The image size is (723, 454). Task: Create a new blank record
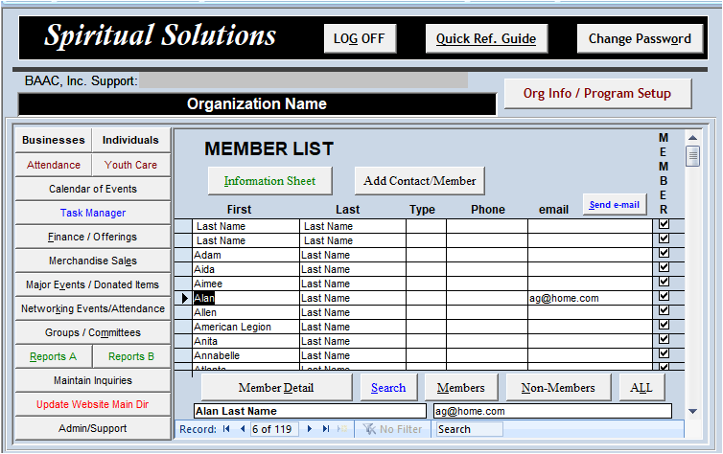342,429
